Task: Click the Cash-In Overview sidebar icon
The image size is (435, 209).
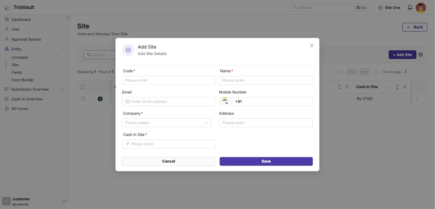Action: (6, 99)
